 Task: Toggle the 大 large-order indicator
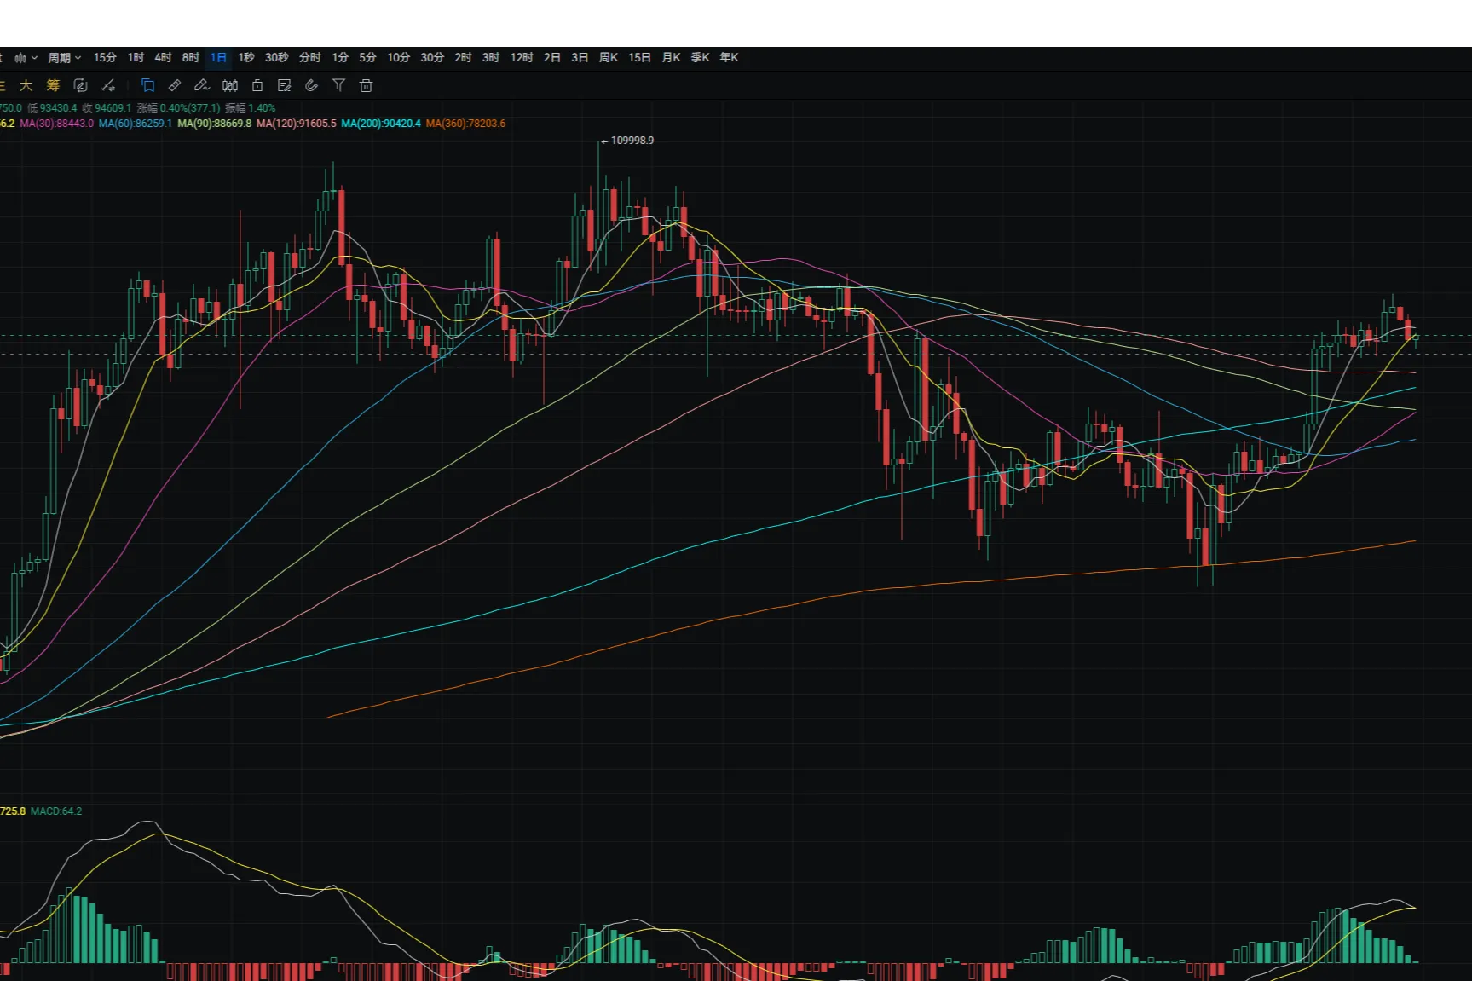26,85
